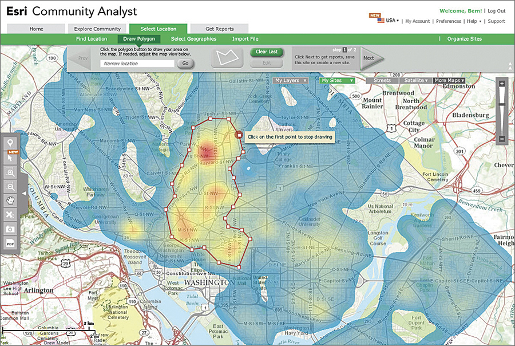
Task: Zoom out with the minus button
Action: pyautogui.click(x=502, y=139)
